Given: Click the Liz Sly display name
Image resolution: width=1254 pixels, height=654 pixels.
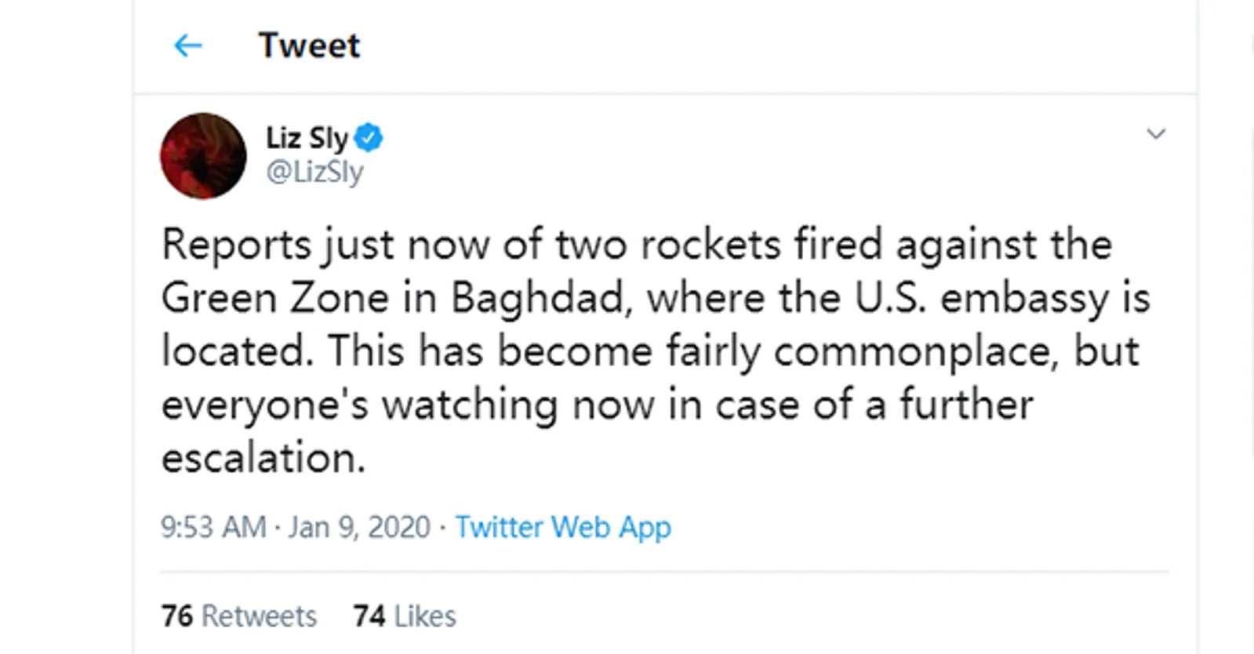Looking at the screenshot, I should tap(307, 138).
